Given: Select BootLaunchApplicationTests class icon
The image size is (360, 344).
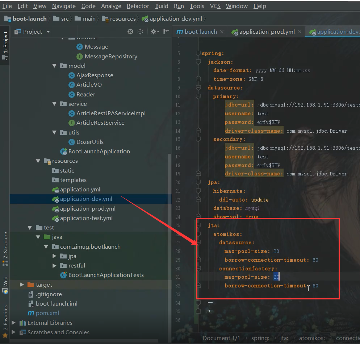Looking at the screenshot, I should [x=64, y=275].
